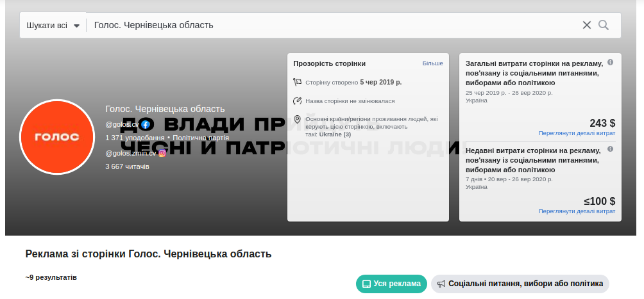Click the page name 'Голос. Чернівецька область' in header
Image resolution: width=644 pixels, height=299 pixels.
click(165, 109)
